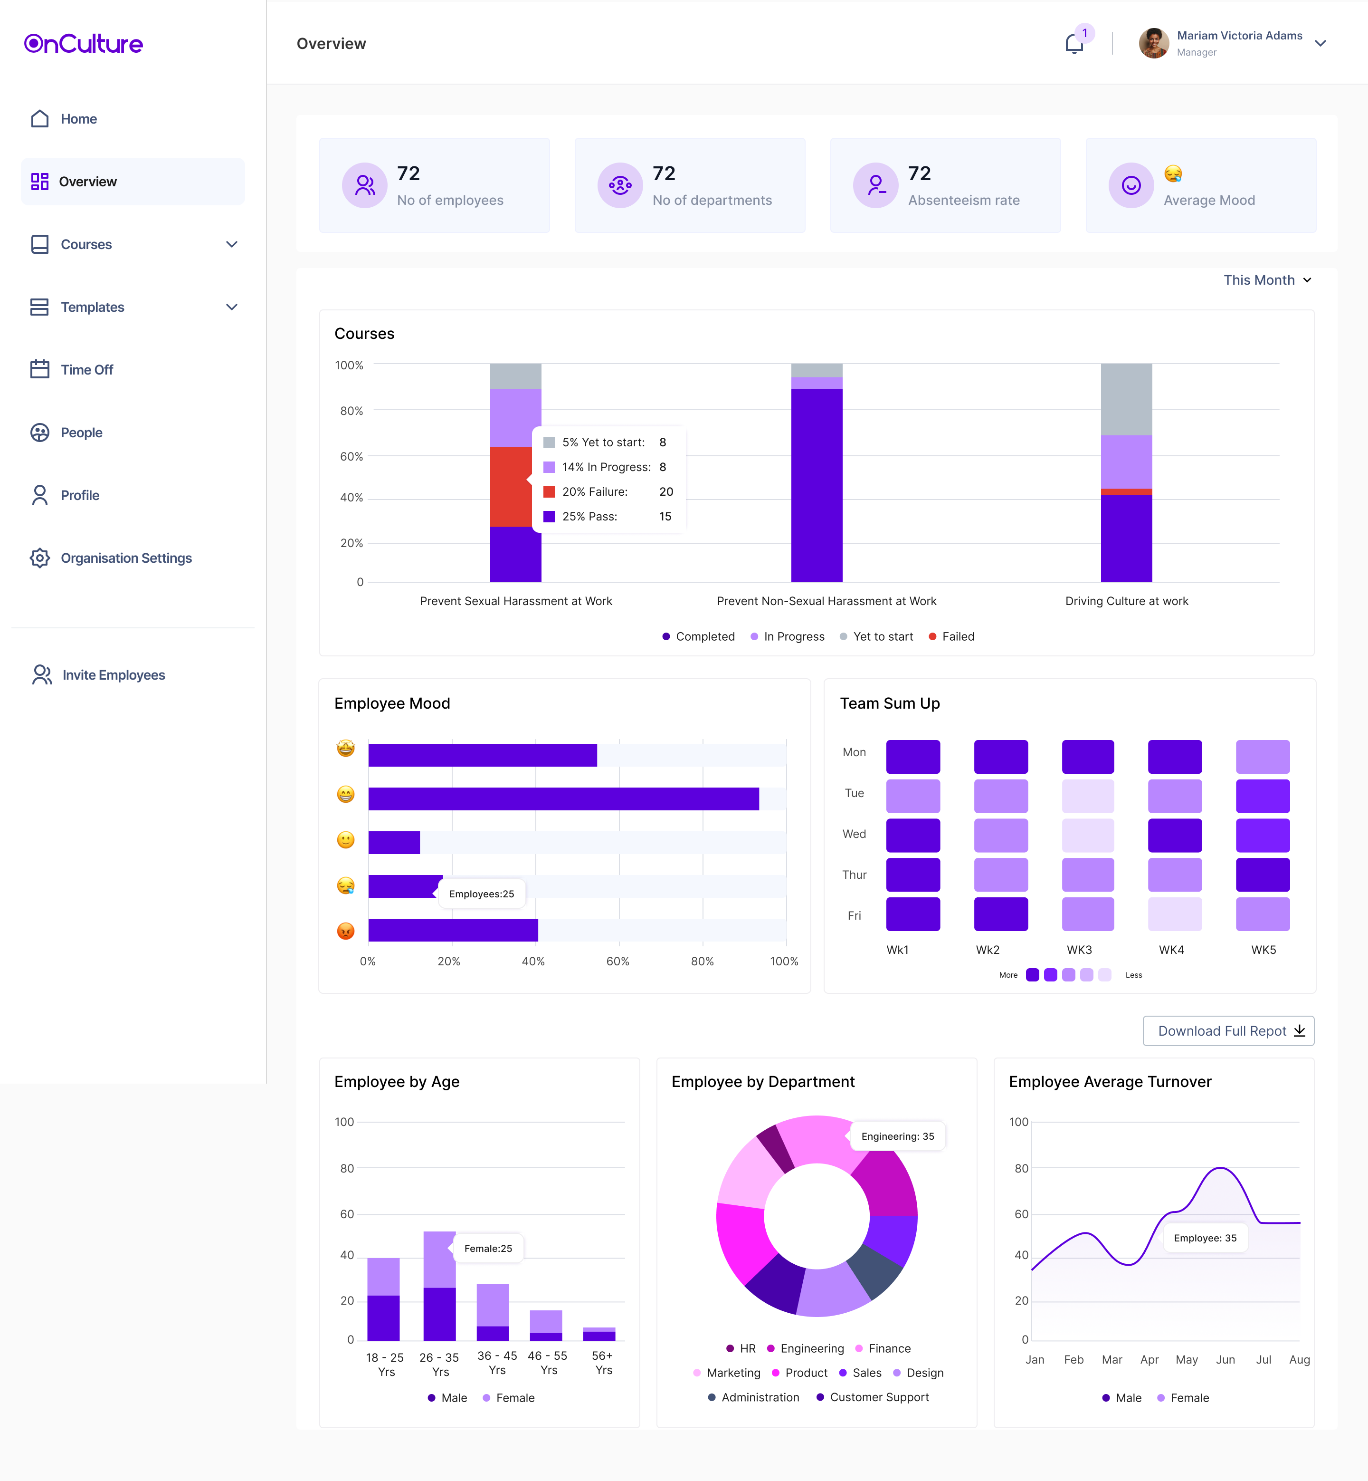Click the Organisation Settings gear icon
This screenshot has width=1368, height=1481.
click(40, 558)
